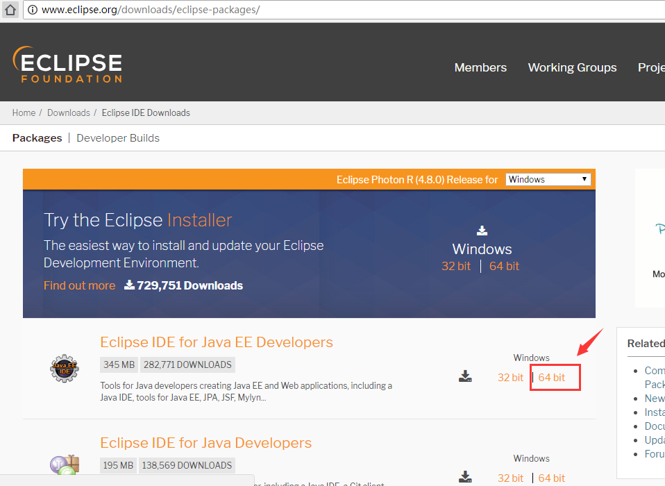The image size is (665, 486).
Task: Download Java EE Developers 32 bit
Action: pyautogui.click(x=510, y=378)
